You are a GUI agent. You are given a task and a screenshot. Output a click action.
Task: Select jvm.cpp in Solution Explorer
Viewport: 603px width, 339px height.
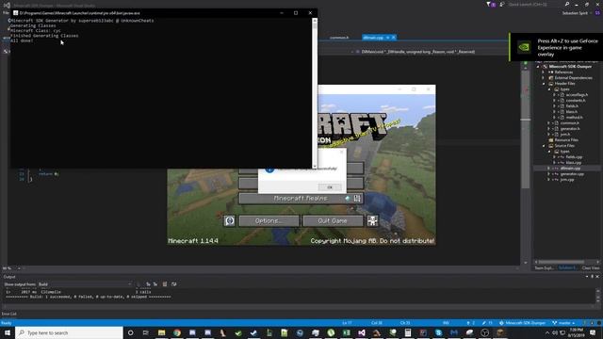[x=567, y=180]
